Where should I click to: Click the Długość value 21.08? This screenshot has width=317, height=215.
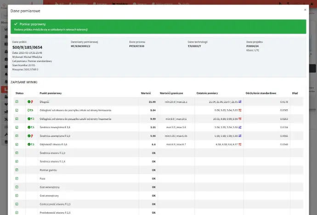point(152,102)
